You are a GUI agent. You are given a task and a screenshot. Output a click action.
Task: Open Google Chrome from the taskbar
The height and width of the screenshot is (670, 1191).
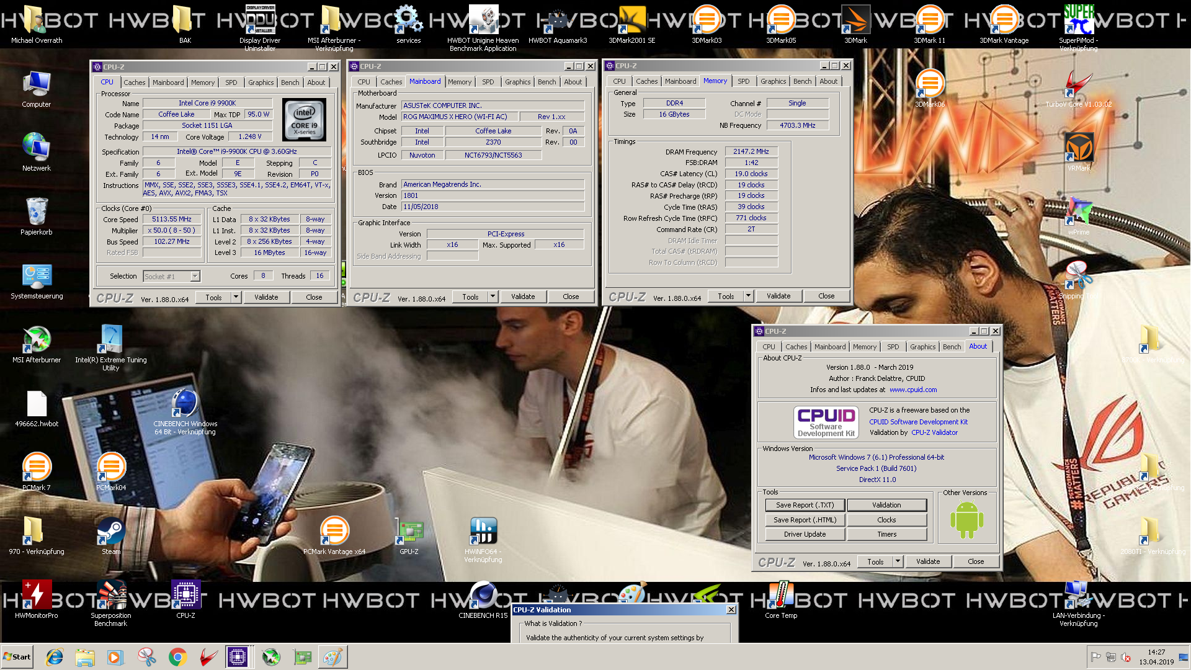point(178,657)
